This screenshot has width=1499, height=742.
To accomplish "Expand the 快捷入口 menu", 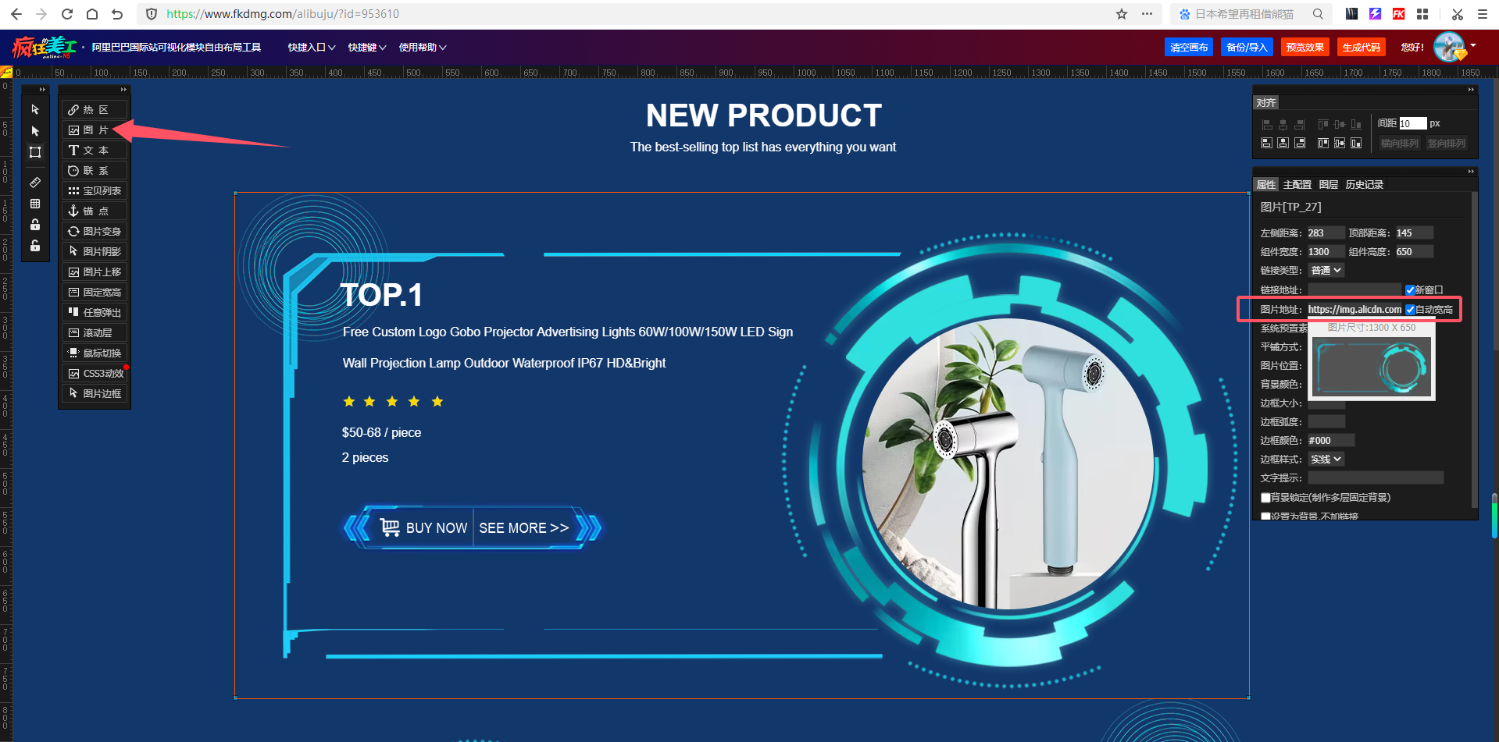I will pos(312,48).
